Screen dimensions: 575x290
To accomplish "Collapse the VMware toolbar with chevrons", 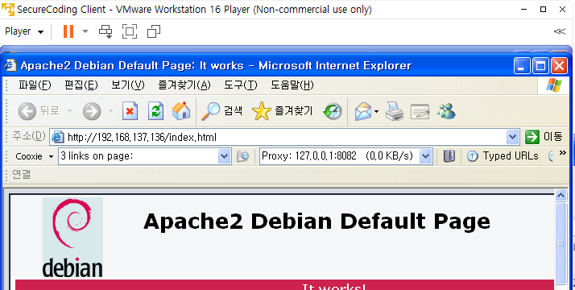I will [x=559, y=31].
